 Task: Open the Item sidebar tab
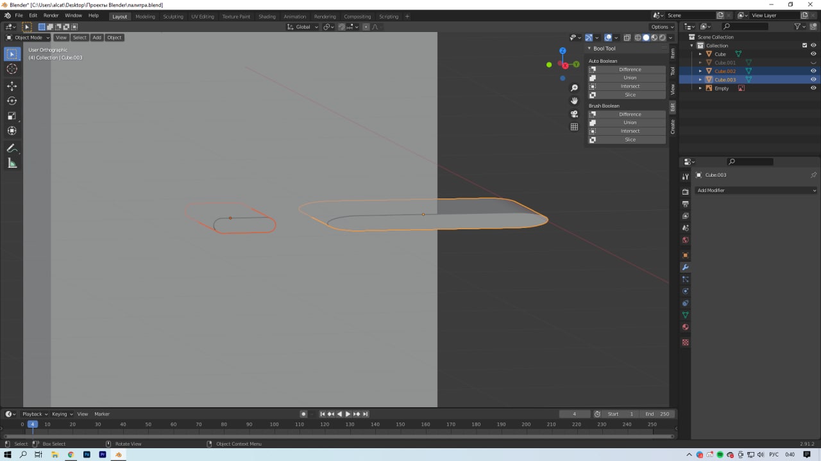coord(673,53)
